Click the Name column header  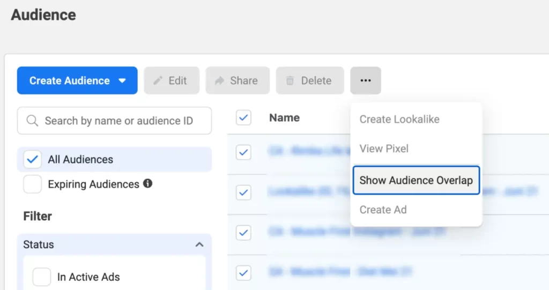click(x=284, y=118)
